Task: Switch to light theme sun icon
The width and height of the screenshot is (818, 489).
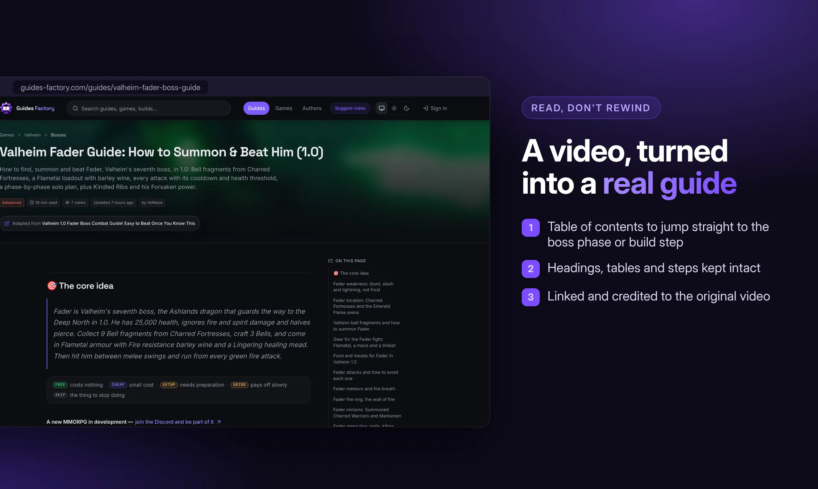Action: pos(394,108)
